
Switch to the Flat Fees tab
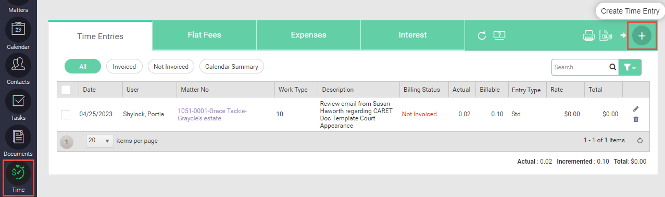[x=204, y=35]
